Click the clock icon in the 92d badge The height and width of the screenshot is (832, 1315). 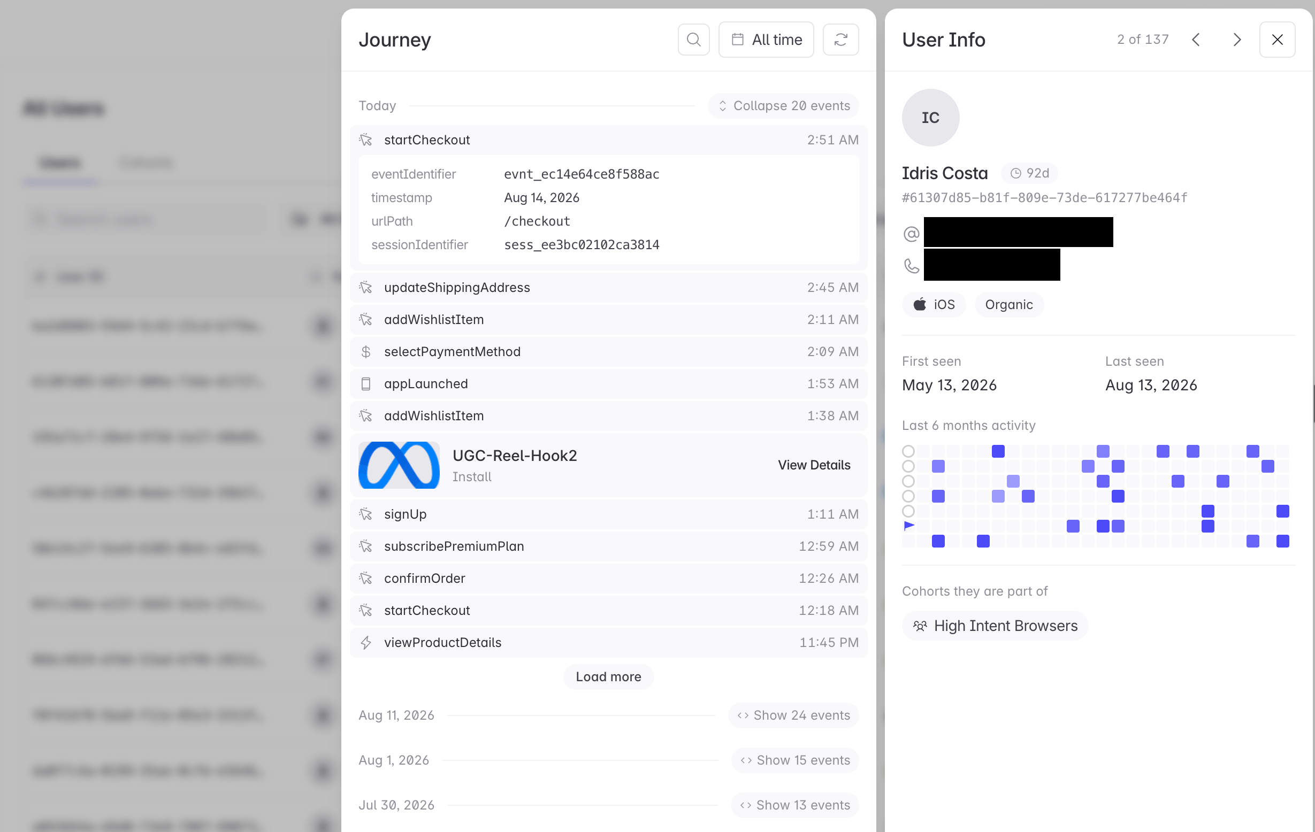[1016, 173]
